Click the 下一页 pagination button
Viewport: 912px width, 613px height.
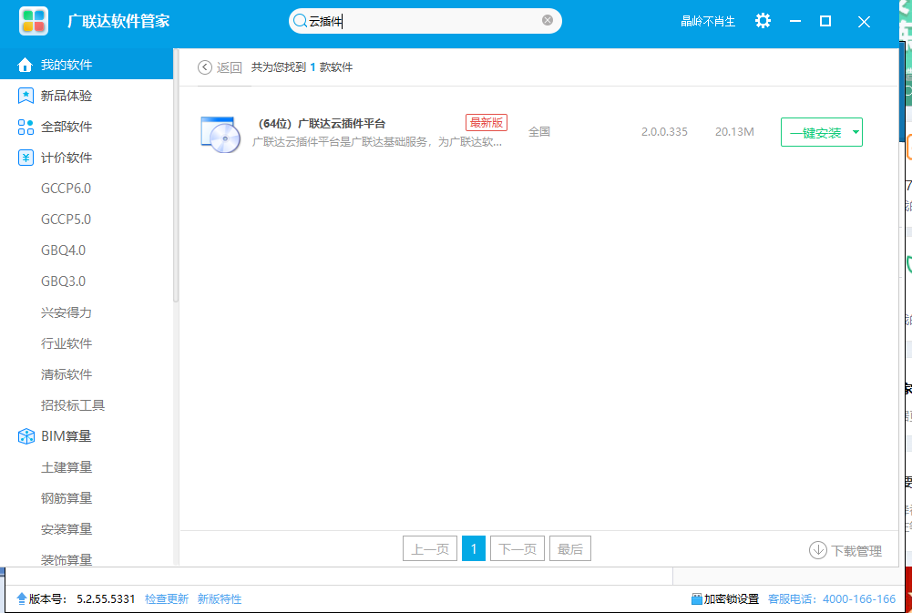point(517,548)
